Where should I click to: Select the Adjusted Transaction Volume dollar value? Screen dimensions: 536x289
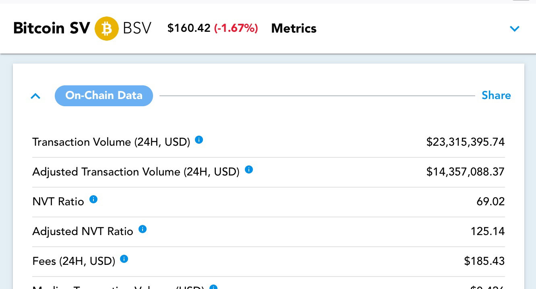tap(466, 171)
